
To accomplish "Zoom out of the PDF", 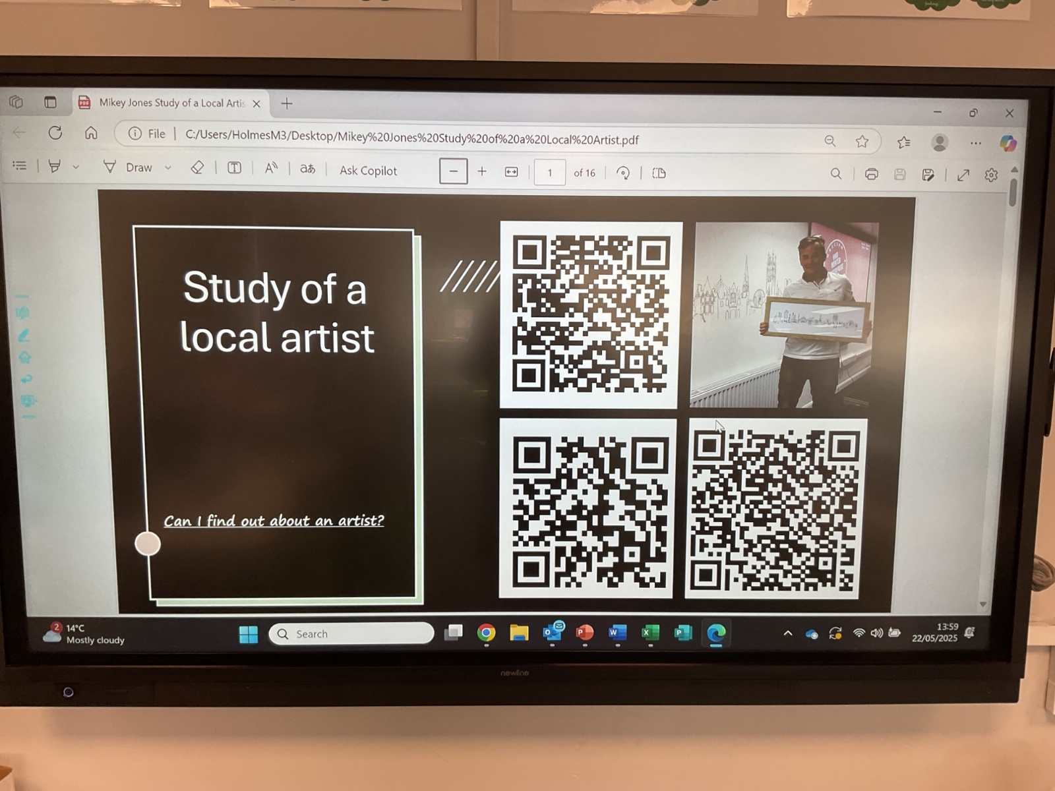I will tap(453, 171).
